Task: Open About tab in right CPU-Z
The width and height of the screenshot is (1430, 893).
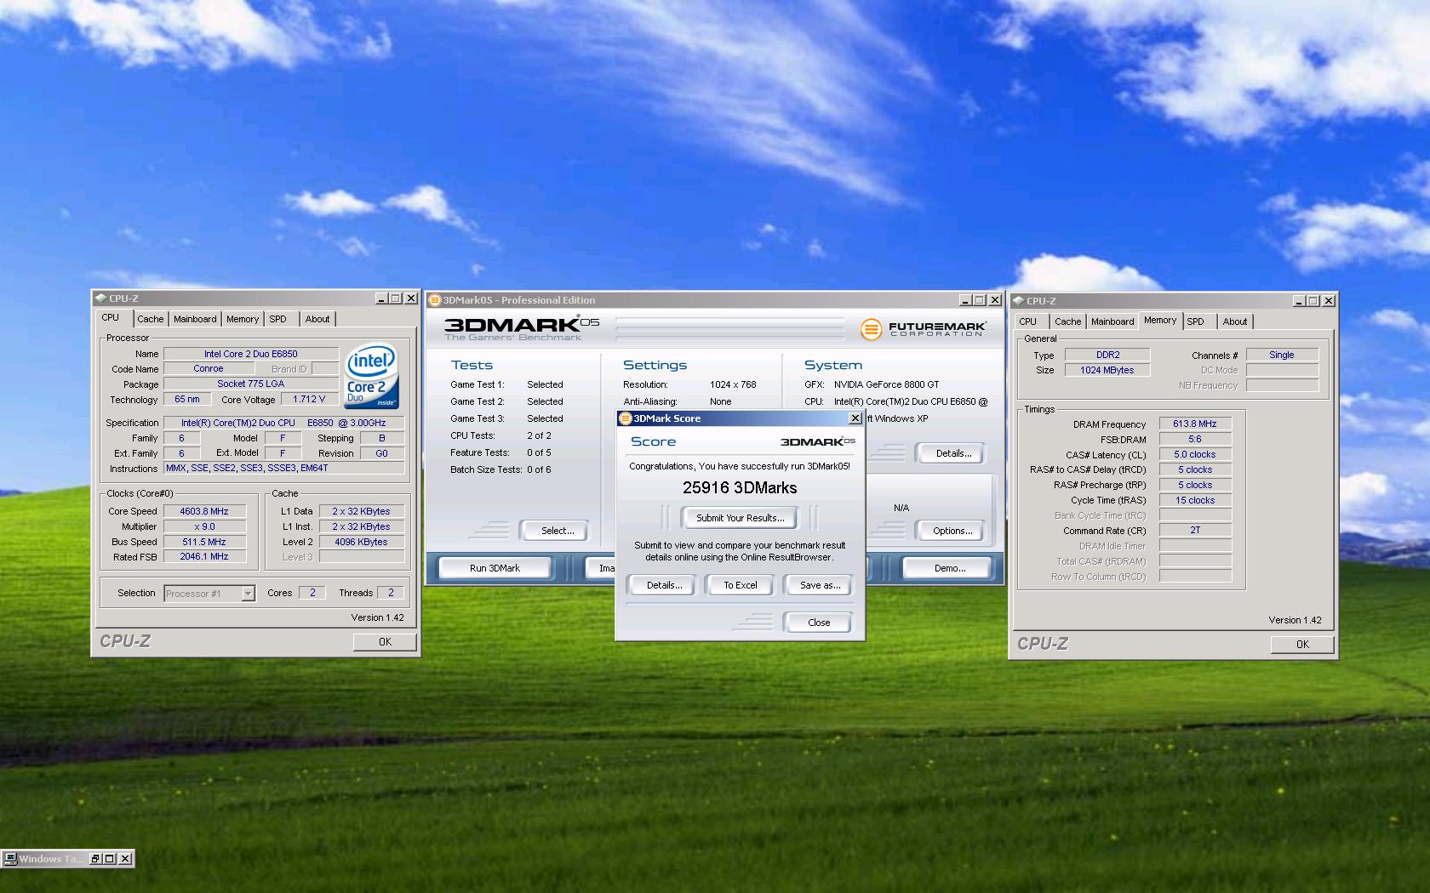Action: point(1235,321)
